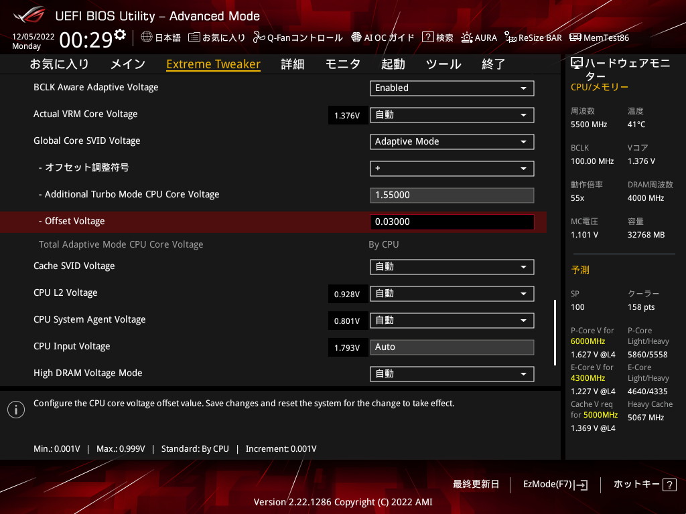
Task: Open the 詳細 tab
Action: click(293, 64)
